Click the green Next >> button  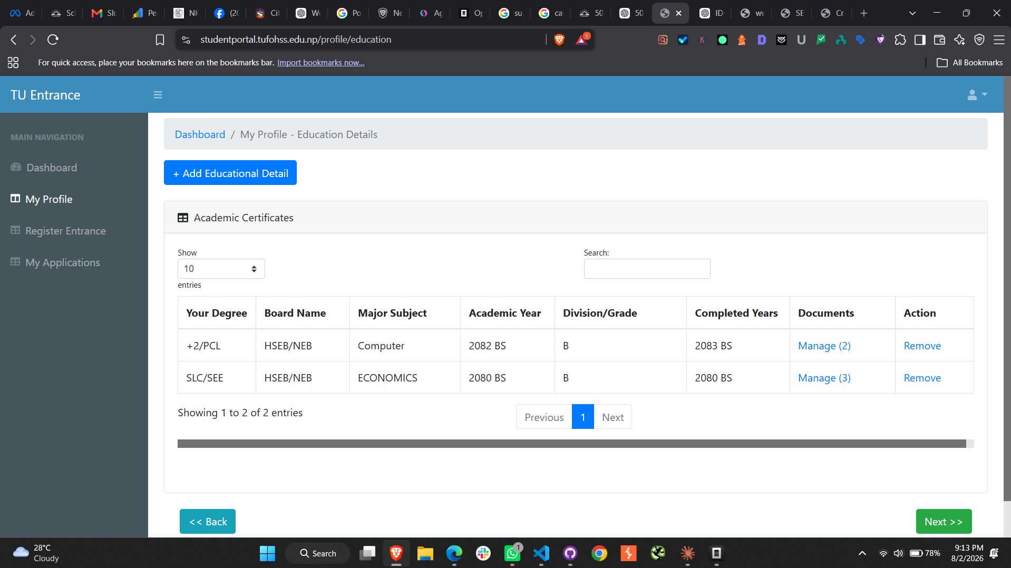[x=944, y=521]
